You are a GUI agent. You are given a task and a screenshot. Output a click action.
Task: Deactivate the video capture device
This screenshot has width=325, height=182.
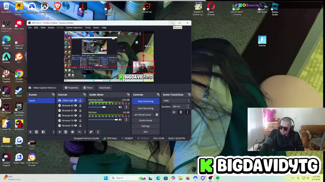105,88
